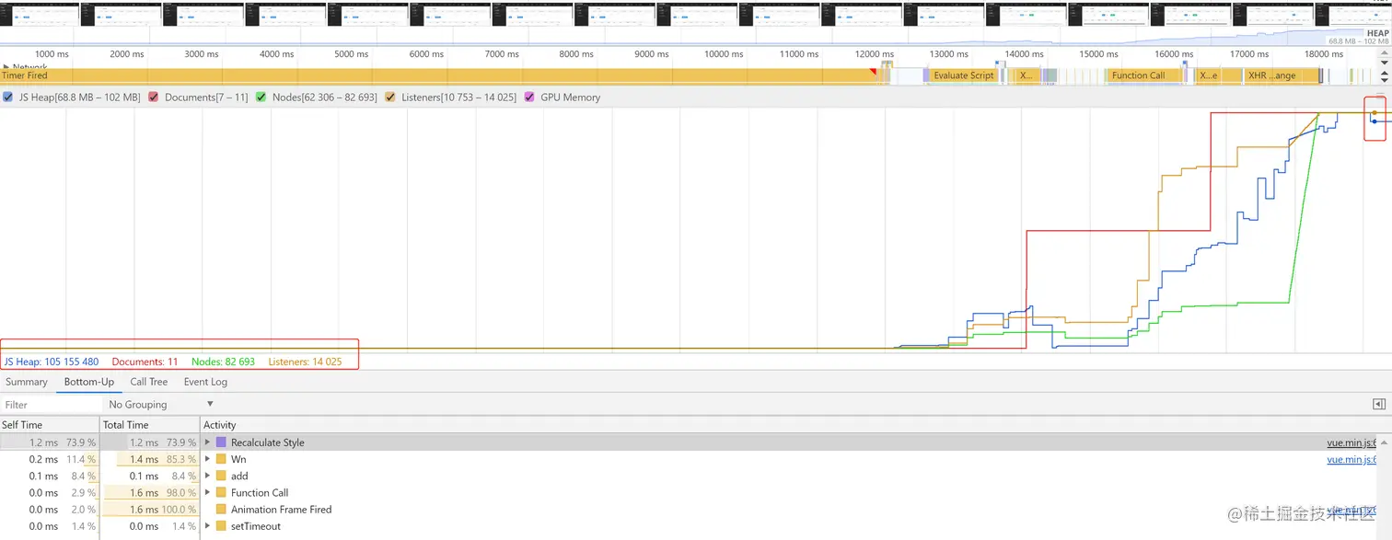Click the 5000 ms ruler label
1392x540 pixels.
(351, 54)
